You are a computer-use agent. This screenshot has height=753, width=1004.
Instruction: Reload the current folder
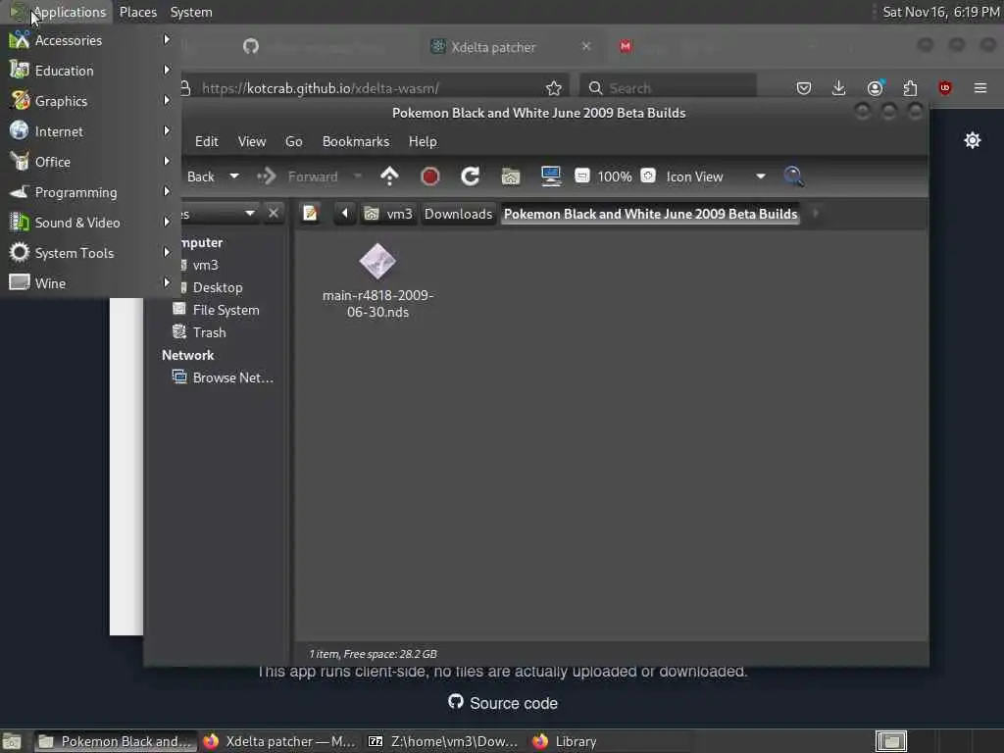pyautogui.click(x=470, y=176)
